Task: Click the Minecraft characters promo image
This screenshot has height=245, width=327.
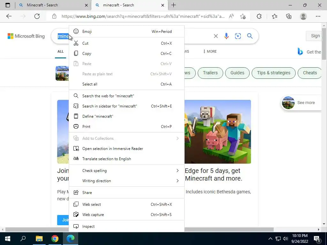Action: pos(218,132)
